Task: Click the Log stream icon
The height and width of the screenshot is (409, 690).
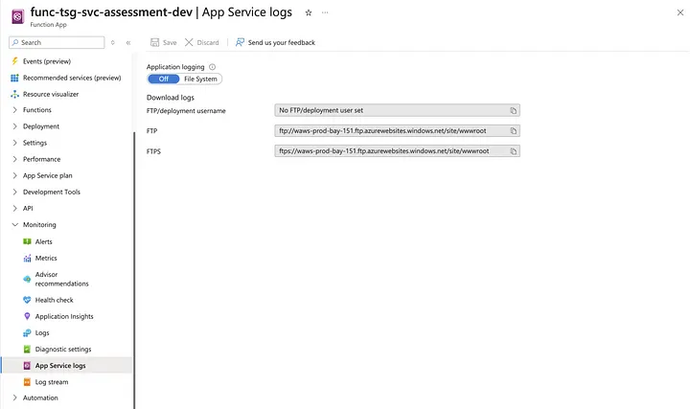Action: [27, 382]
